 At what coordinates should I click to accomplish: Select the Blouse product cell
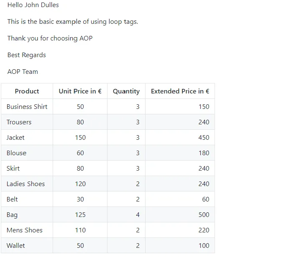tap(27, 153)
